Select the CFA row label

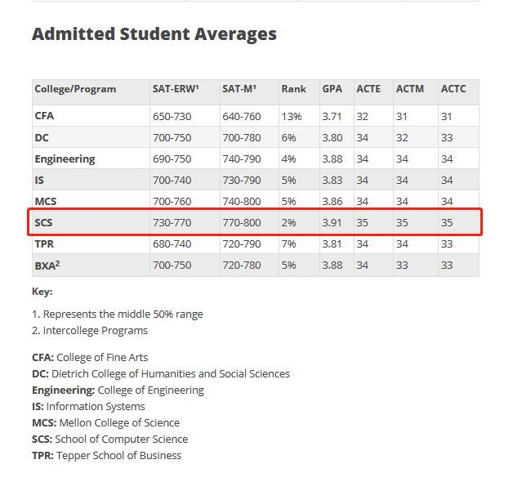click(44, 116)
